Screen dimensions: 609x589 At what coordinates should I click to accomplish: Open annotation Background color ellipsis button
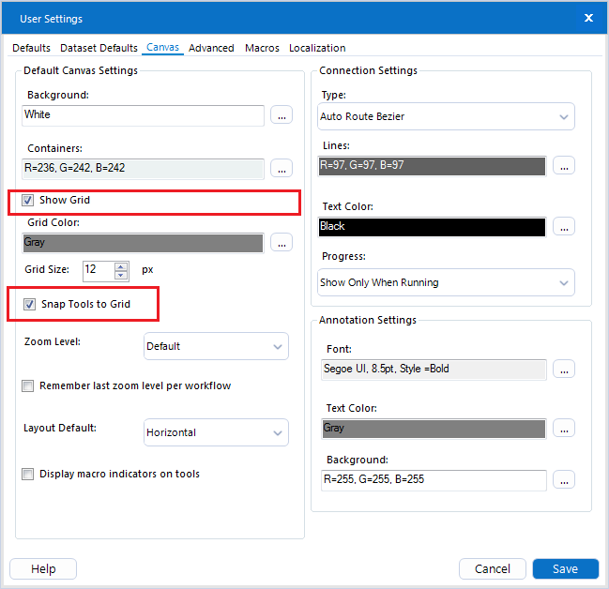pos(563,480)
